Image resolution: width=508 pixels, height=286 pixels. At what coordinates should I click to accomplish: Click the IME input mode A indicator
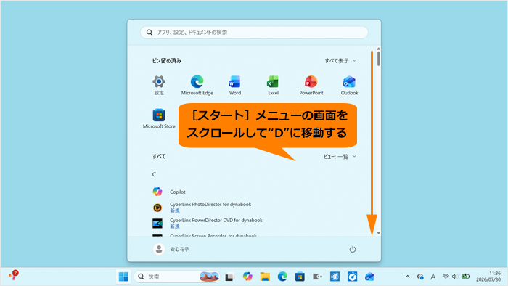(433, 277)
